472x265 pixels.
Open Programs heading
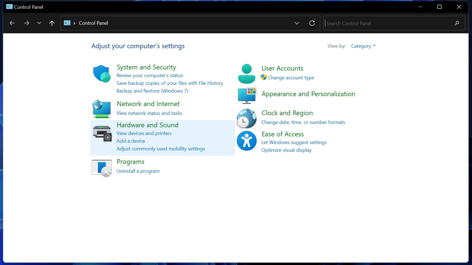130,162
